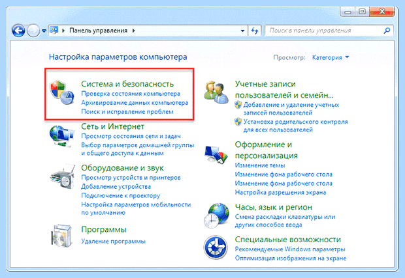Open Проверка состояния компьютера link
405x278 pixels.
(x=131, y=94)
